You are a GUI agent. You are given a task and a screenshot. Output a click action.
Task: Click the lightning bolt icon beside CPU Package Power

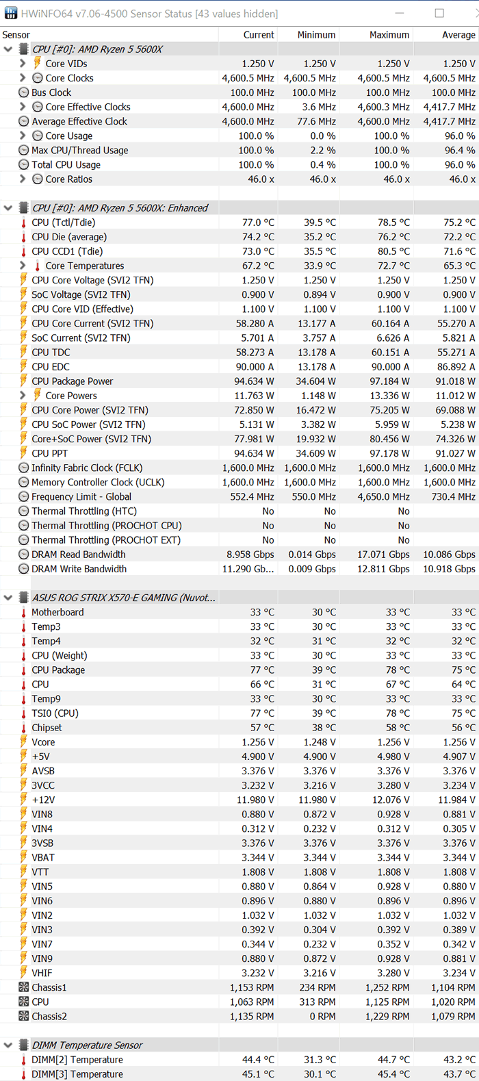[x=24, y=381]
